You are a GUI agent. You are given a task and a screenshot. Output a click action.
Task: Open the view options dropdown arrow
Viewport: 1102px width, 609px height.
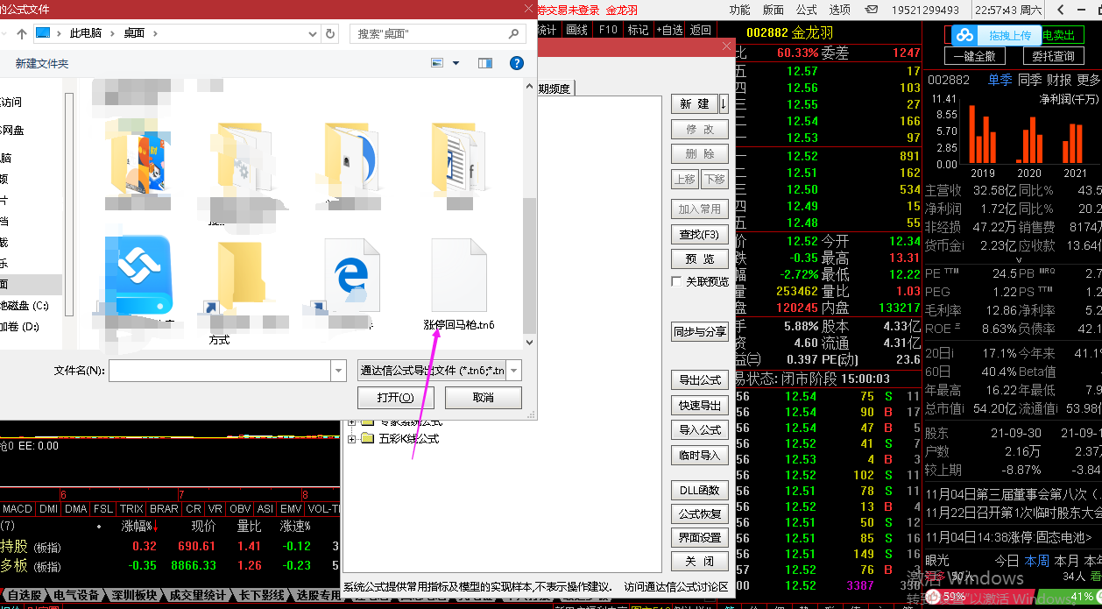pyautogui.click(x=456, y=63)
